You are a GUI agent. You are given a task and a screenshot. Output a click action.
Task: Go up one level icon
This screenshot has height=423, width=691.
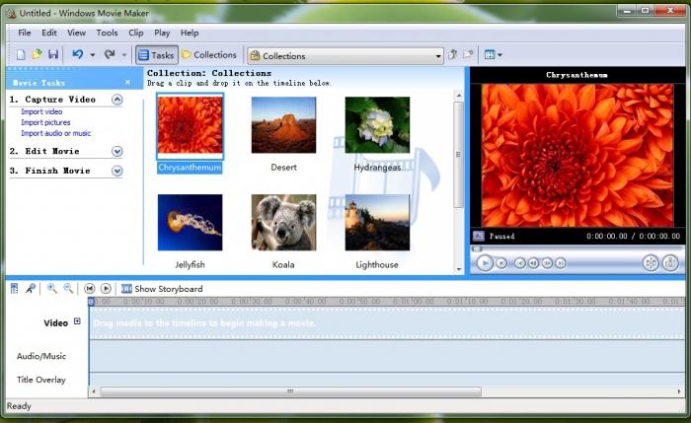pos(452,54)
